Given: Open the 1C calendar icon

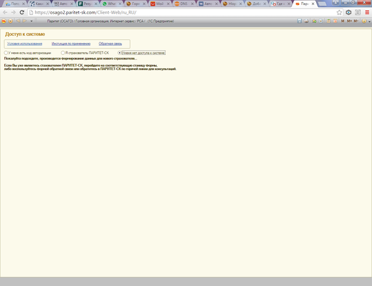Looking at the screenshot, I should 335,21.
